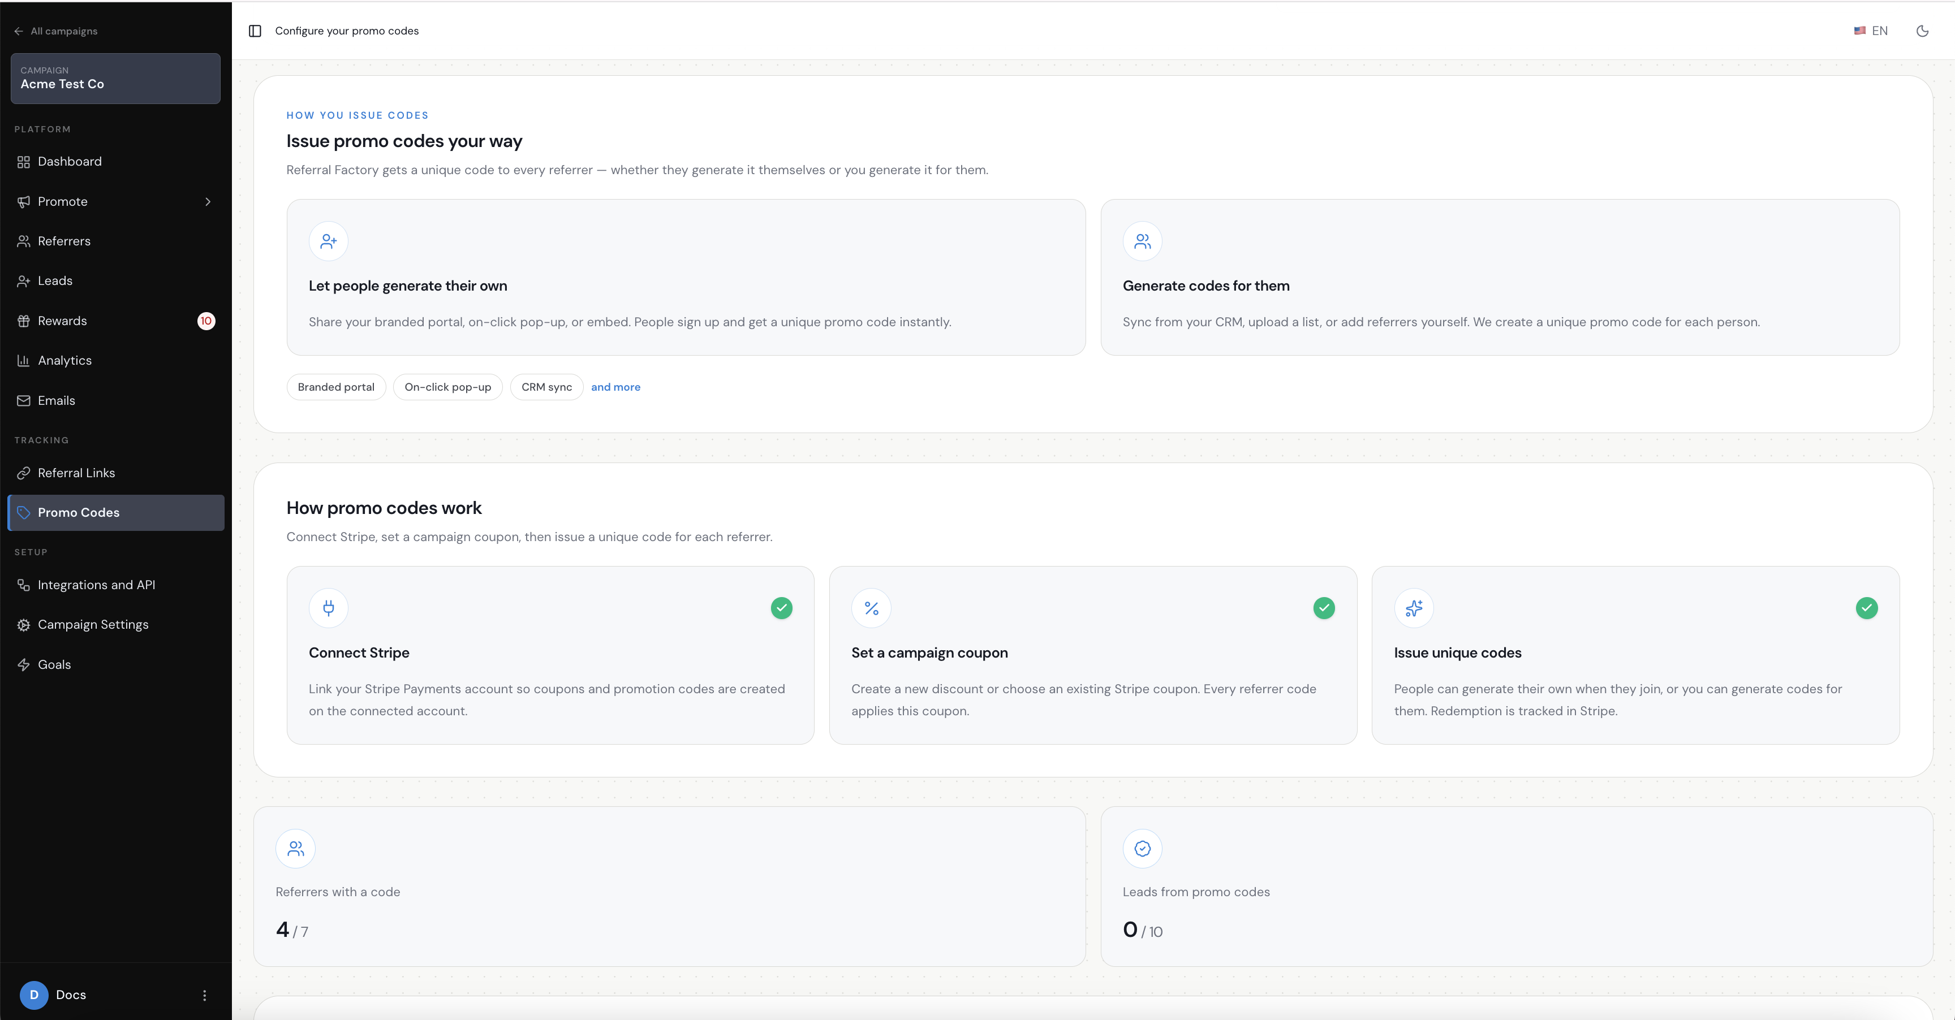Screen dimensions: 1955x1020
Task: Click the Connect Stripe card title
Action: 359,653
